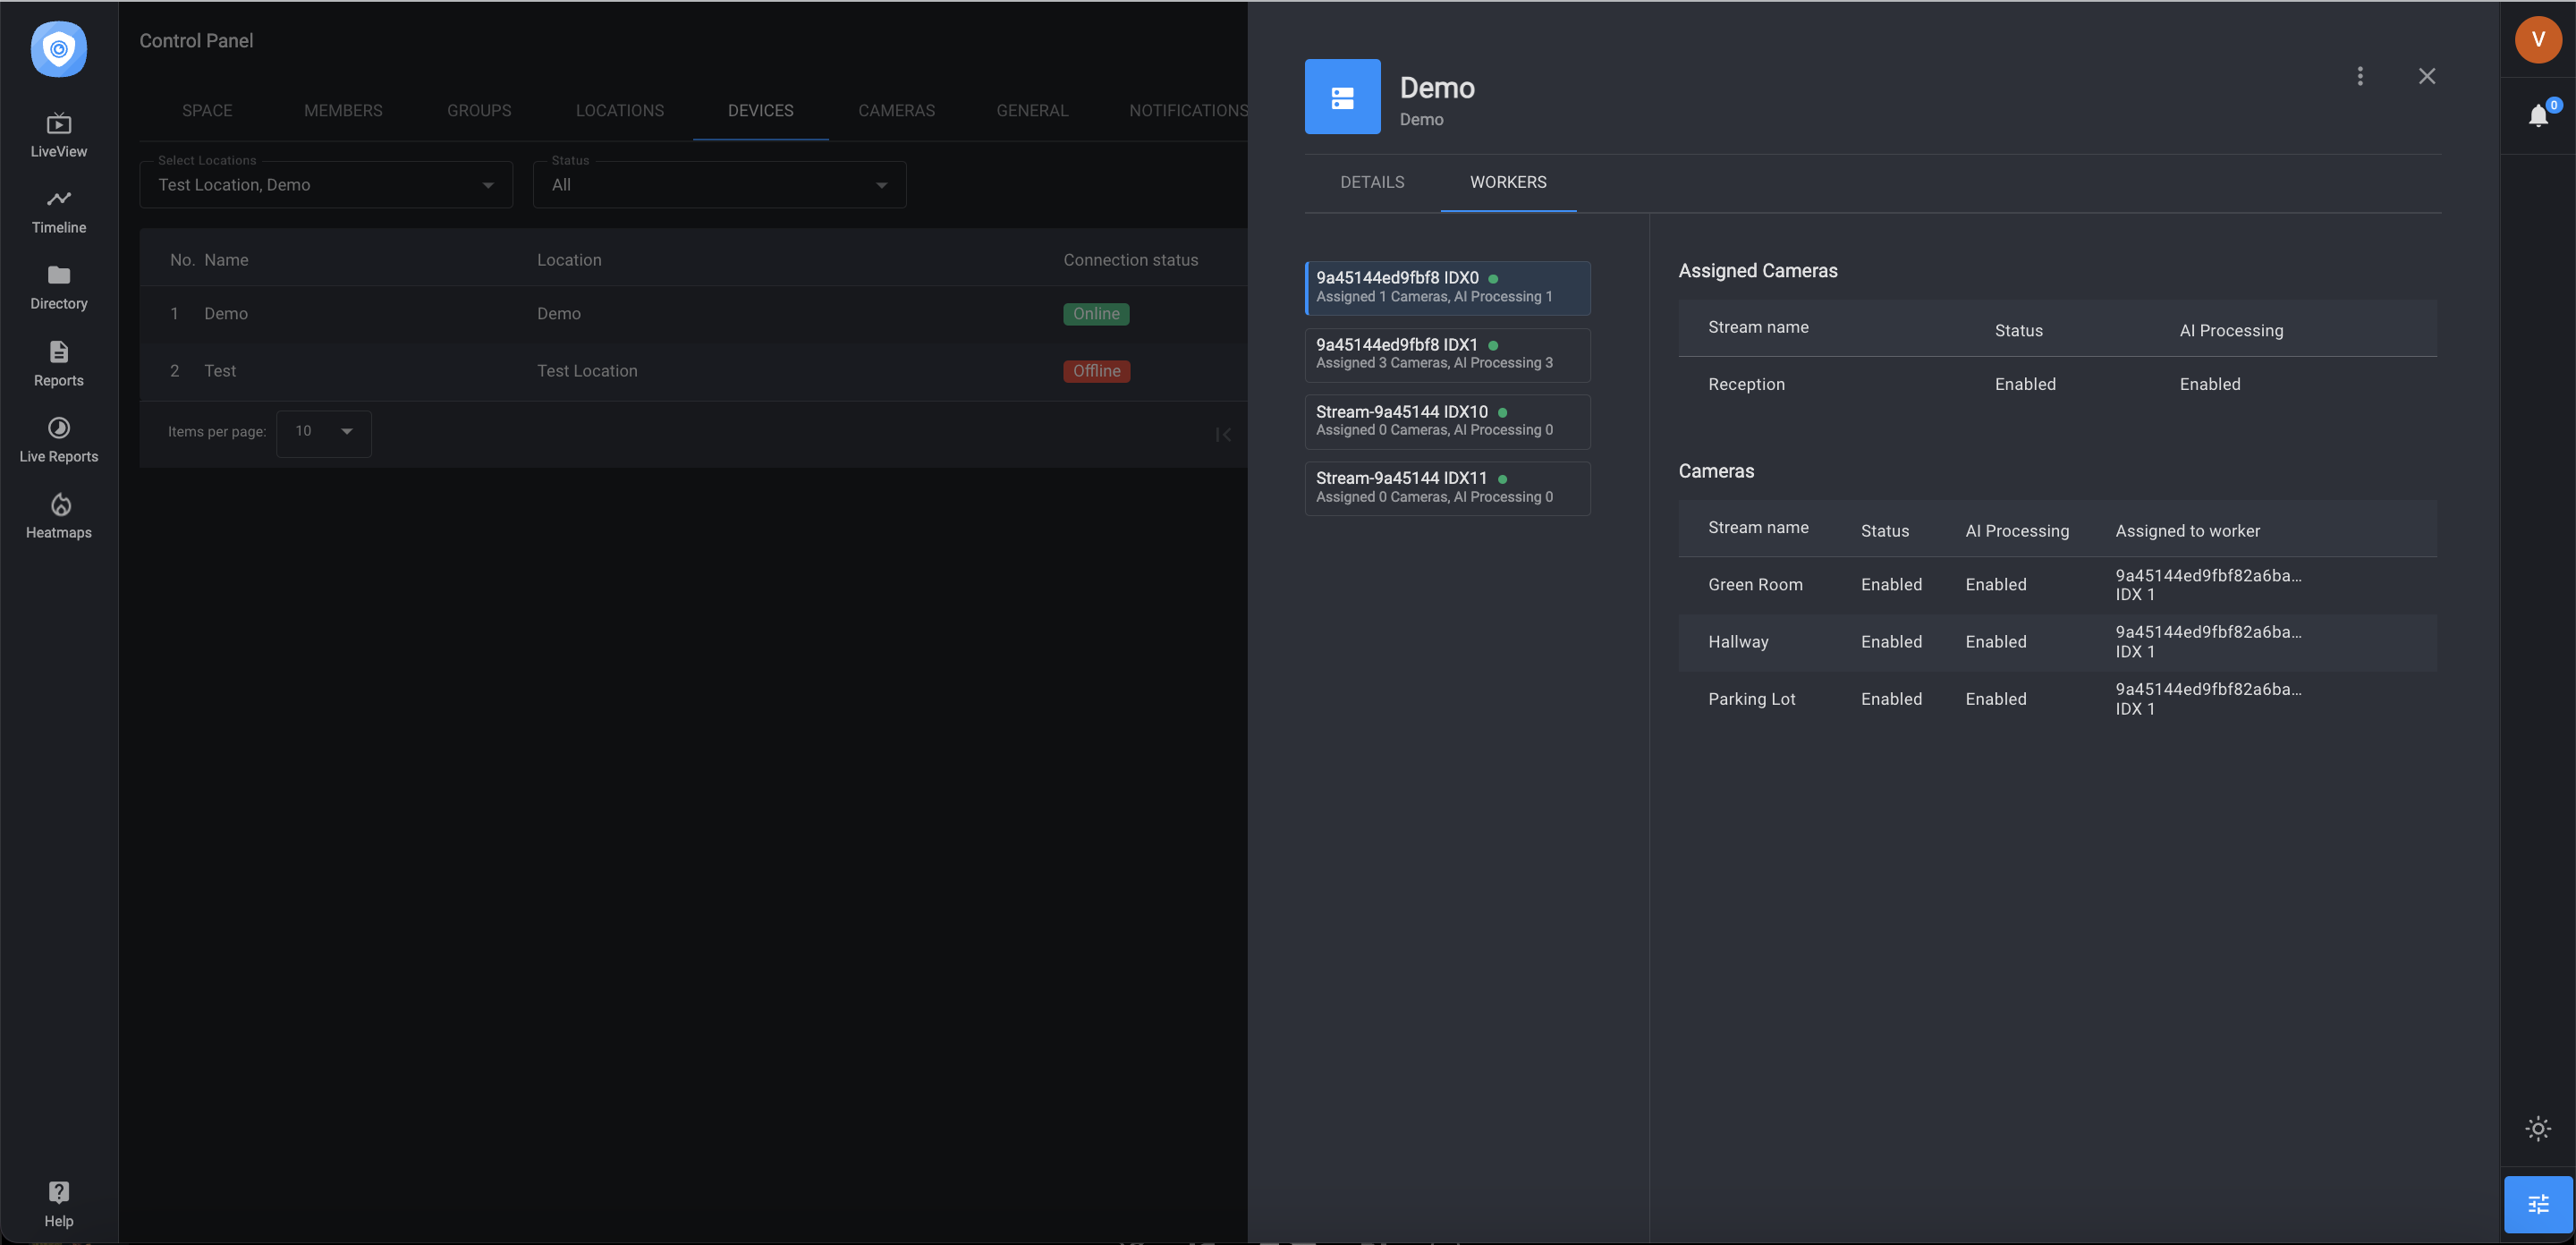The image size is (2576, 1245).
Task: Click the Control Panel title
Action: click(x=196, y=41)
